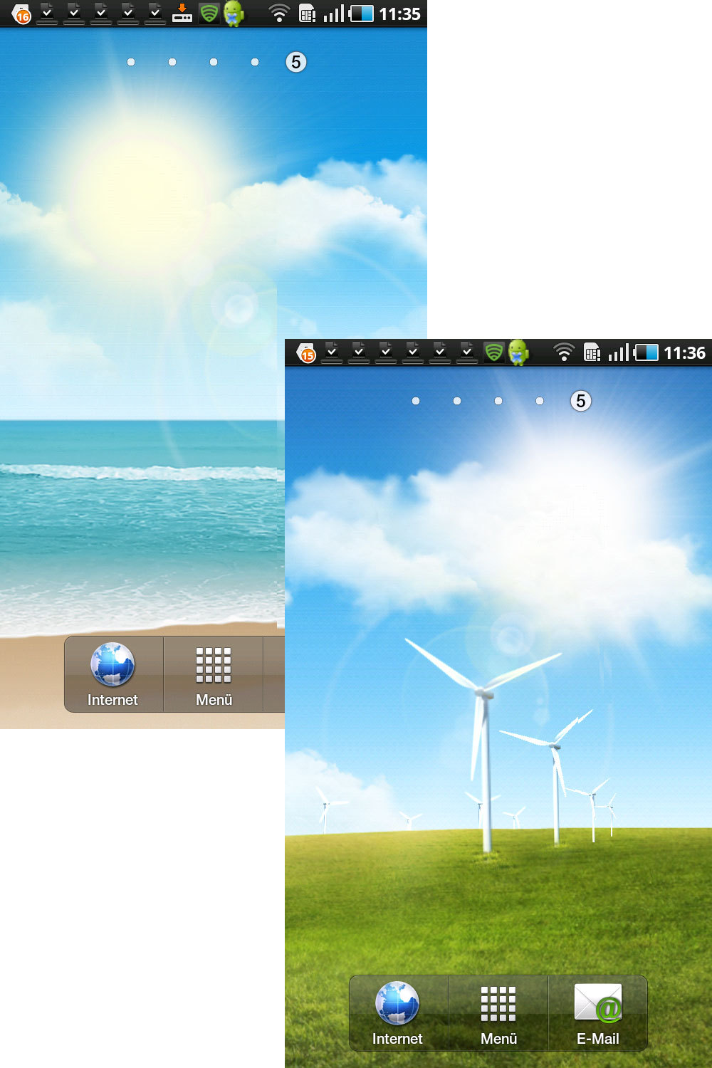Jump to first page dot on windmill screen
Viewport: 712px width, 1068px height.
[416, 401]
